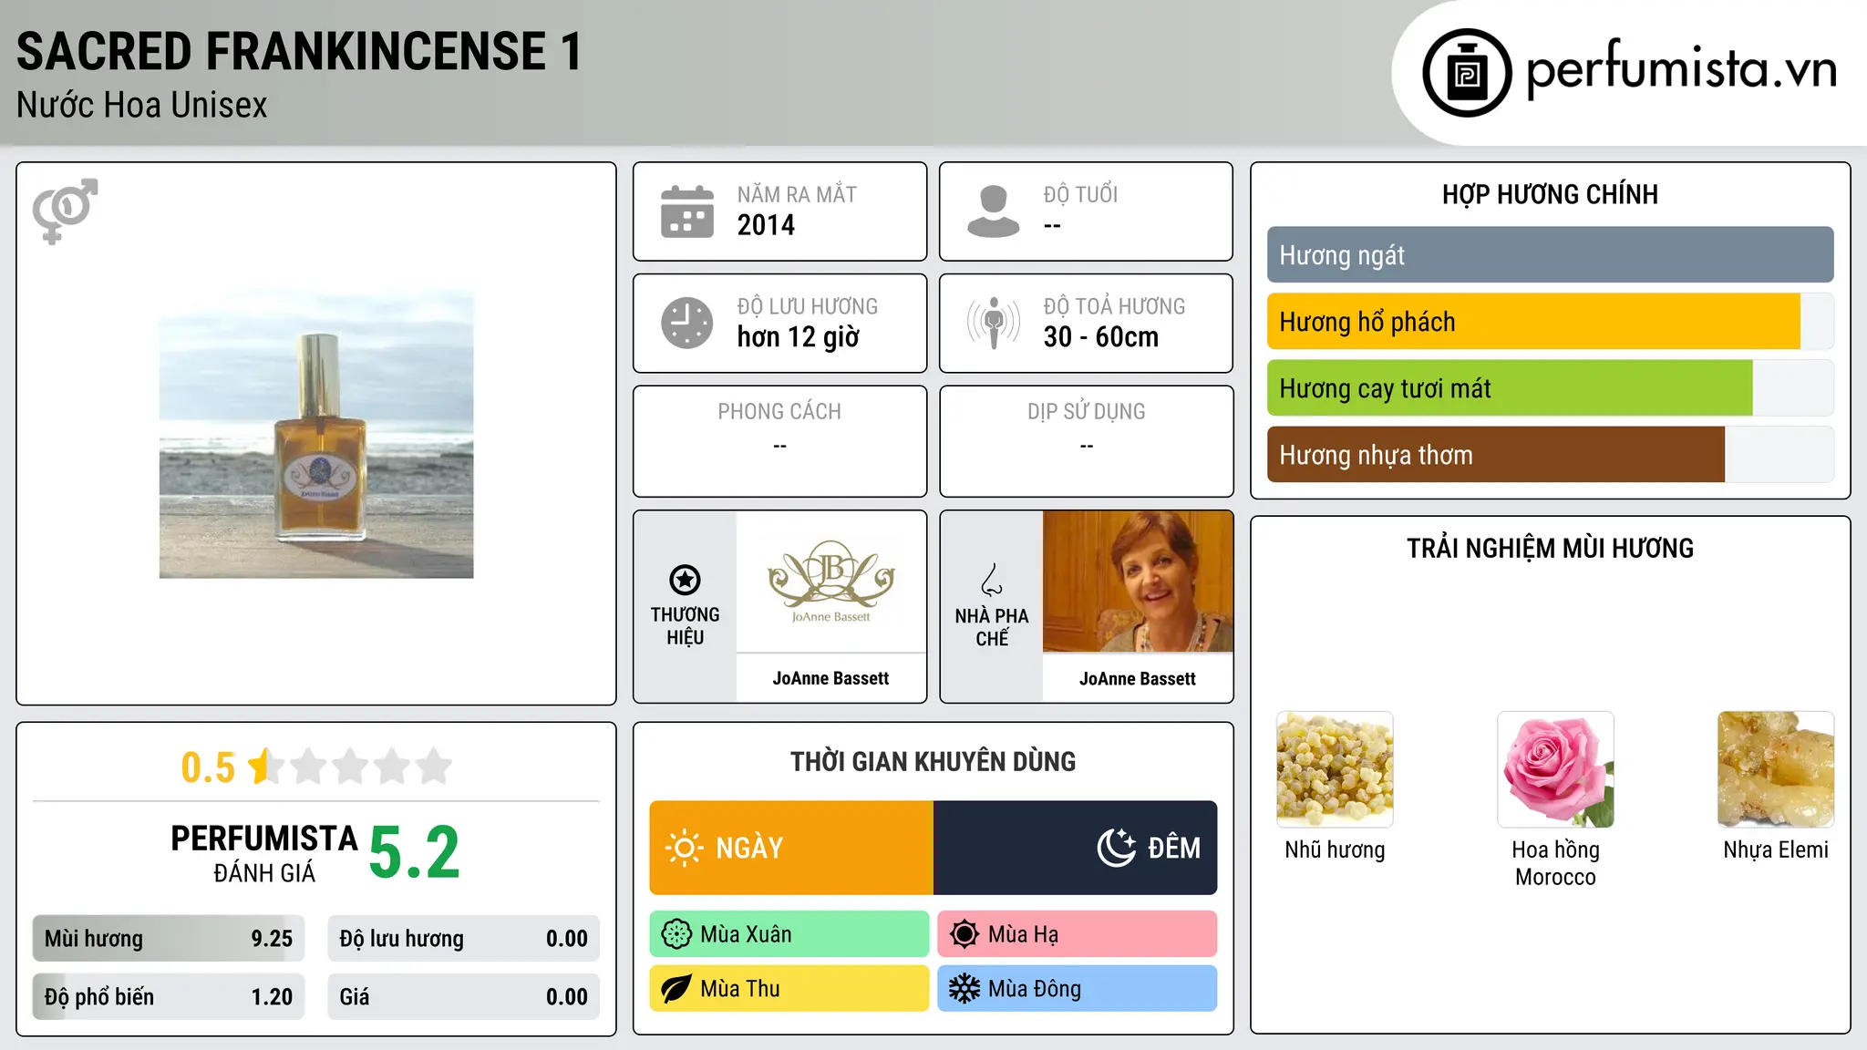Open the JoAnne Bassett brand logo image
Screen dimensions: 1867x1050
tap(830, 582)
